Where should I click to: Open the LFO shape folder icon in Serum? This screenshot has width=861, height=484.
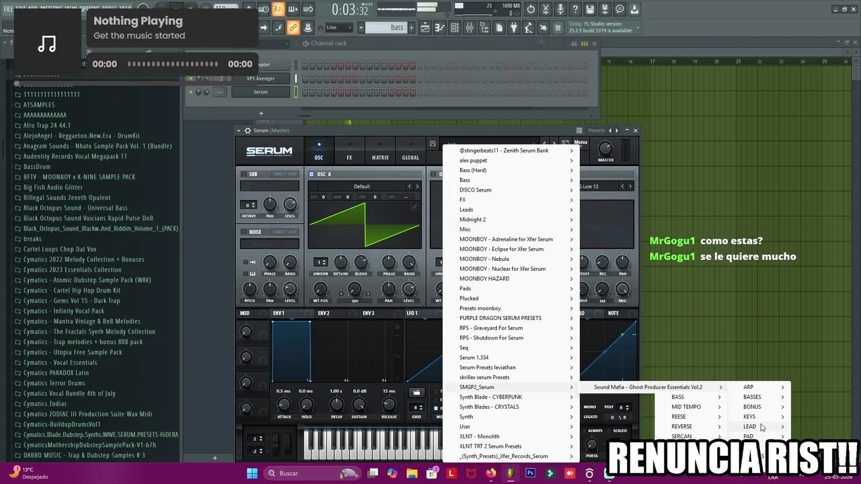(416, 393)
